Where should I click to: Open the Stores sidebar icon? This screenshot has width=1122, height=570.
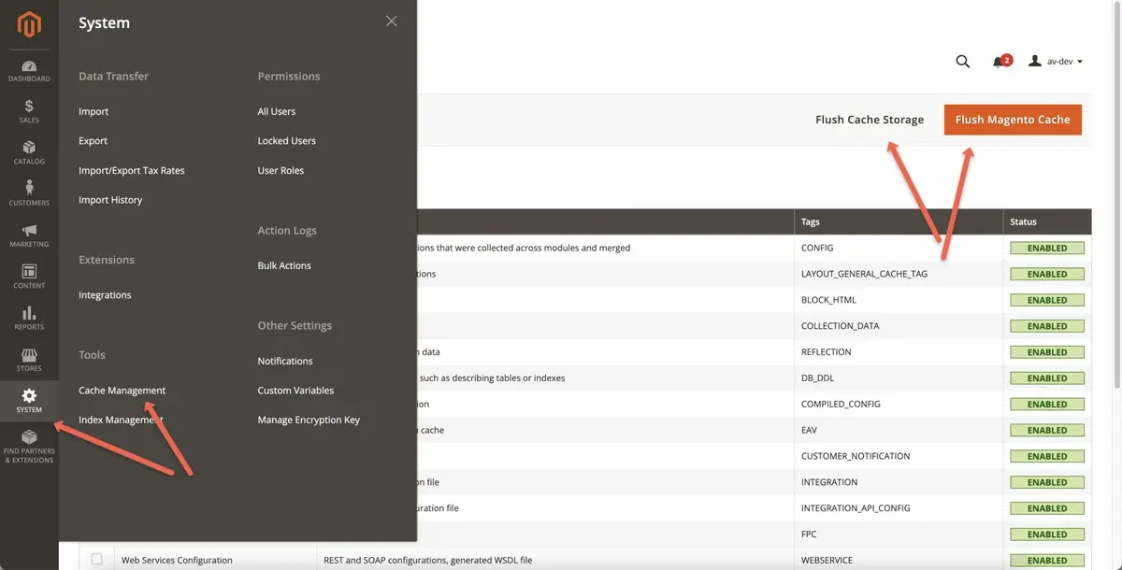coord(29,360)
